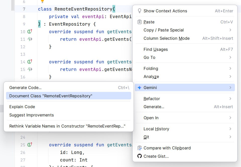Click line number 12 in the gutter
Image resolution: width=241 pixels, height=167 pixels.
(23, 47)
